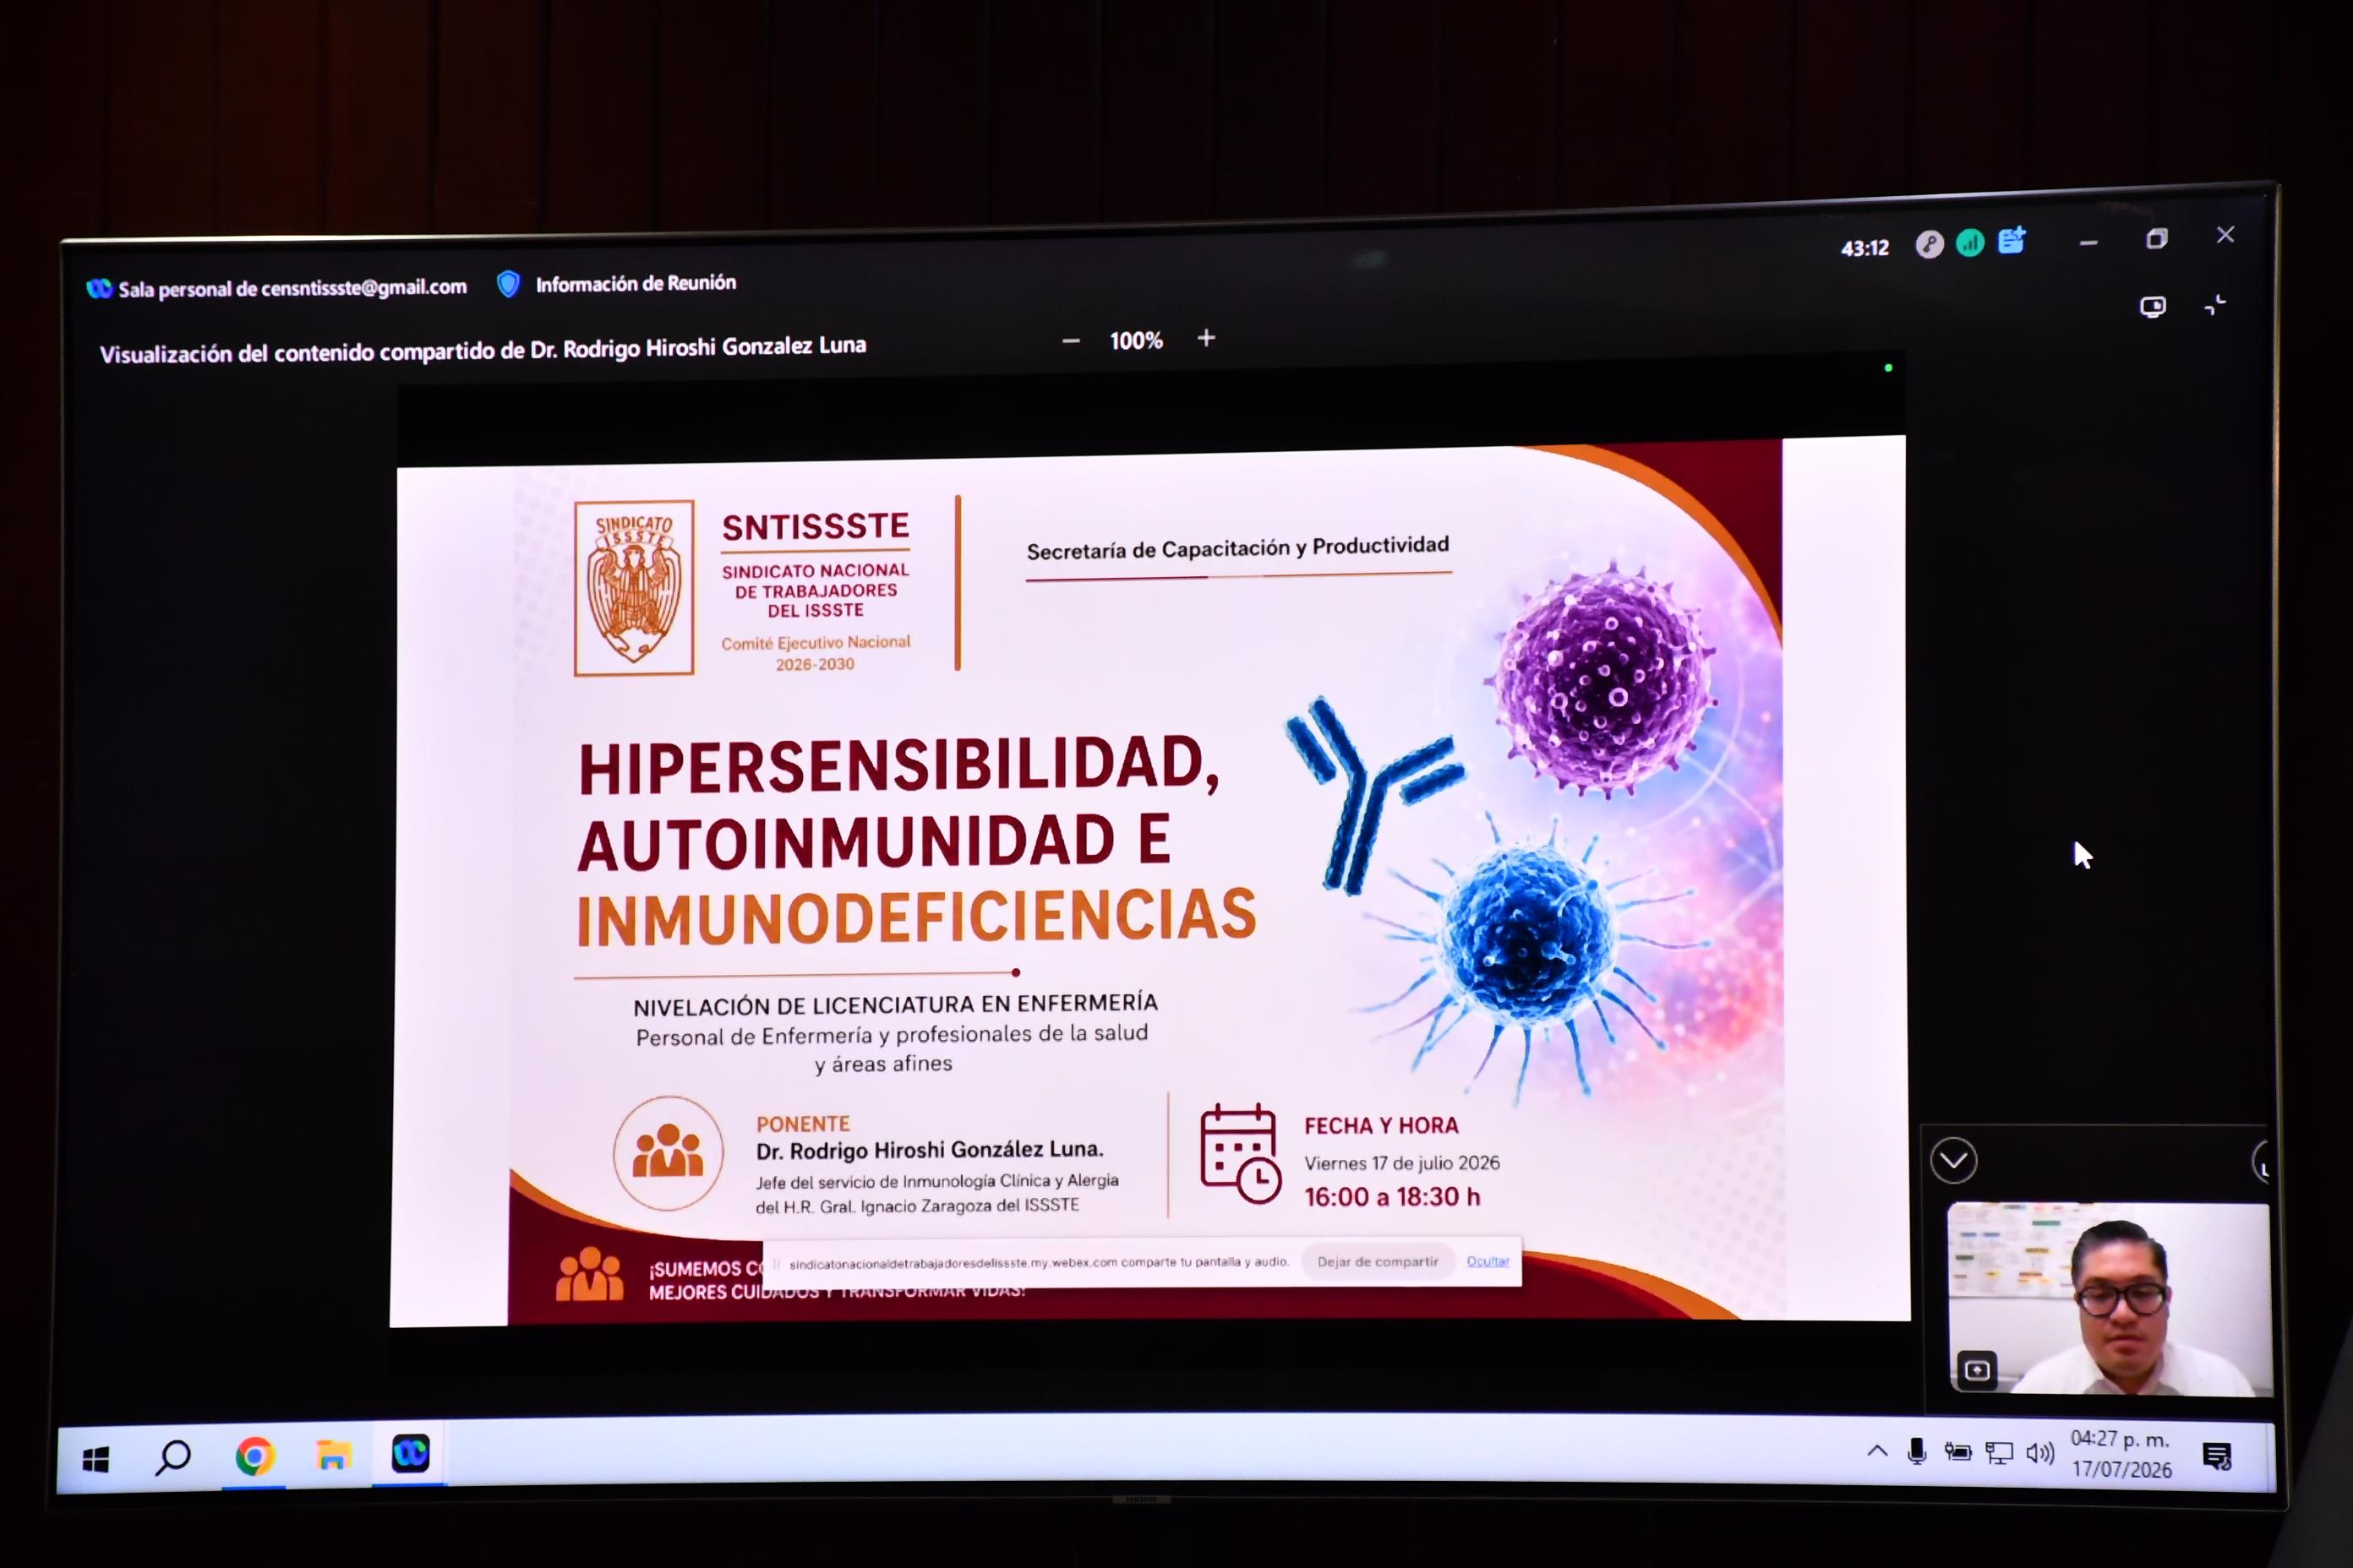Open the Windows Start menu

[96, 1461]
